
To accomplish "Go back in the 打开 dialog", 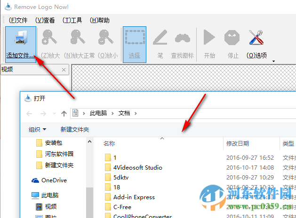I will [29, 114].
